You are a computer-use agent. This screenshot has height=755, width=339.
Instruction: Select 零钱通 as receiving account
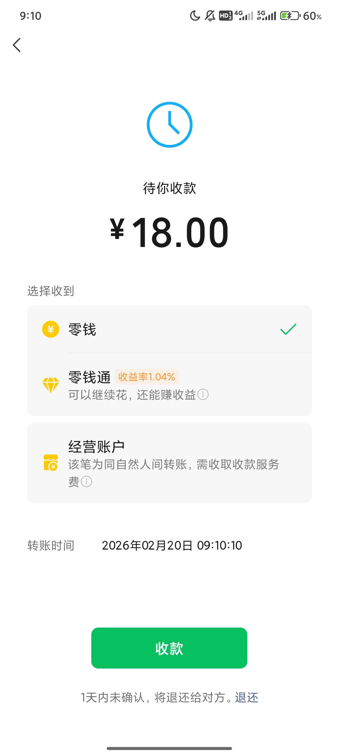click(169, 385)
